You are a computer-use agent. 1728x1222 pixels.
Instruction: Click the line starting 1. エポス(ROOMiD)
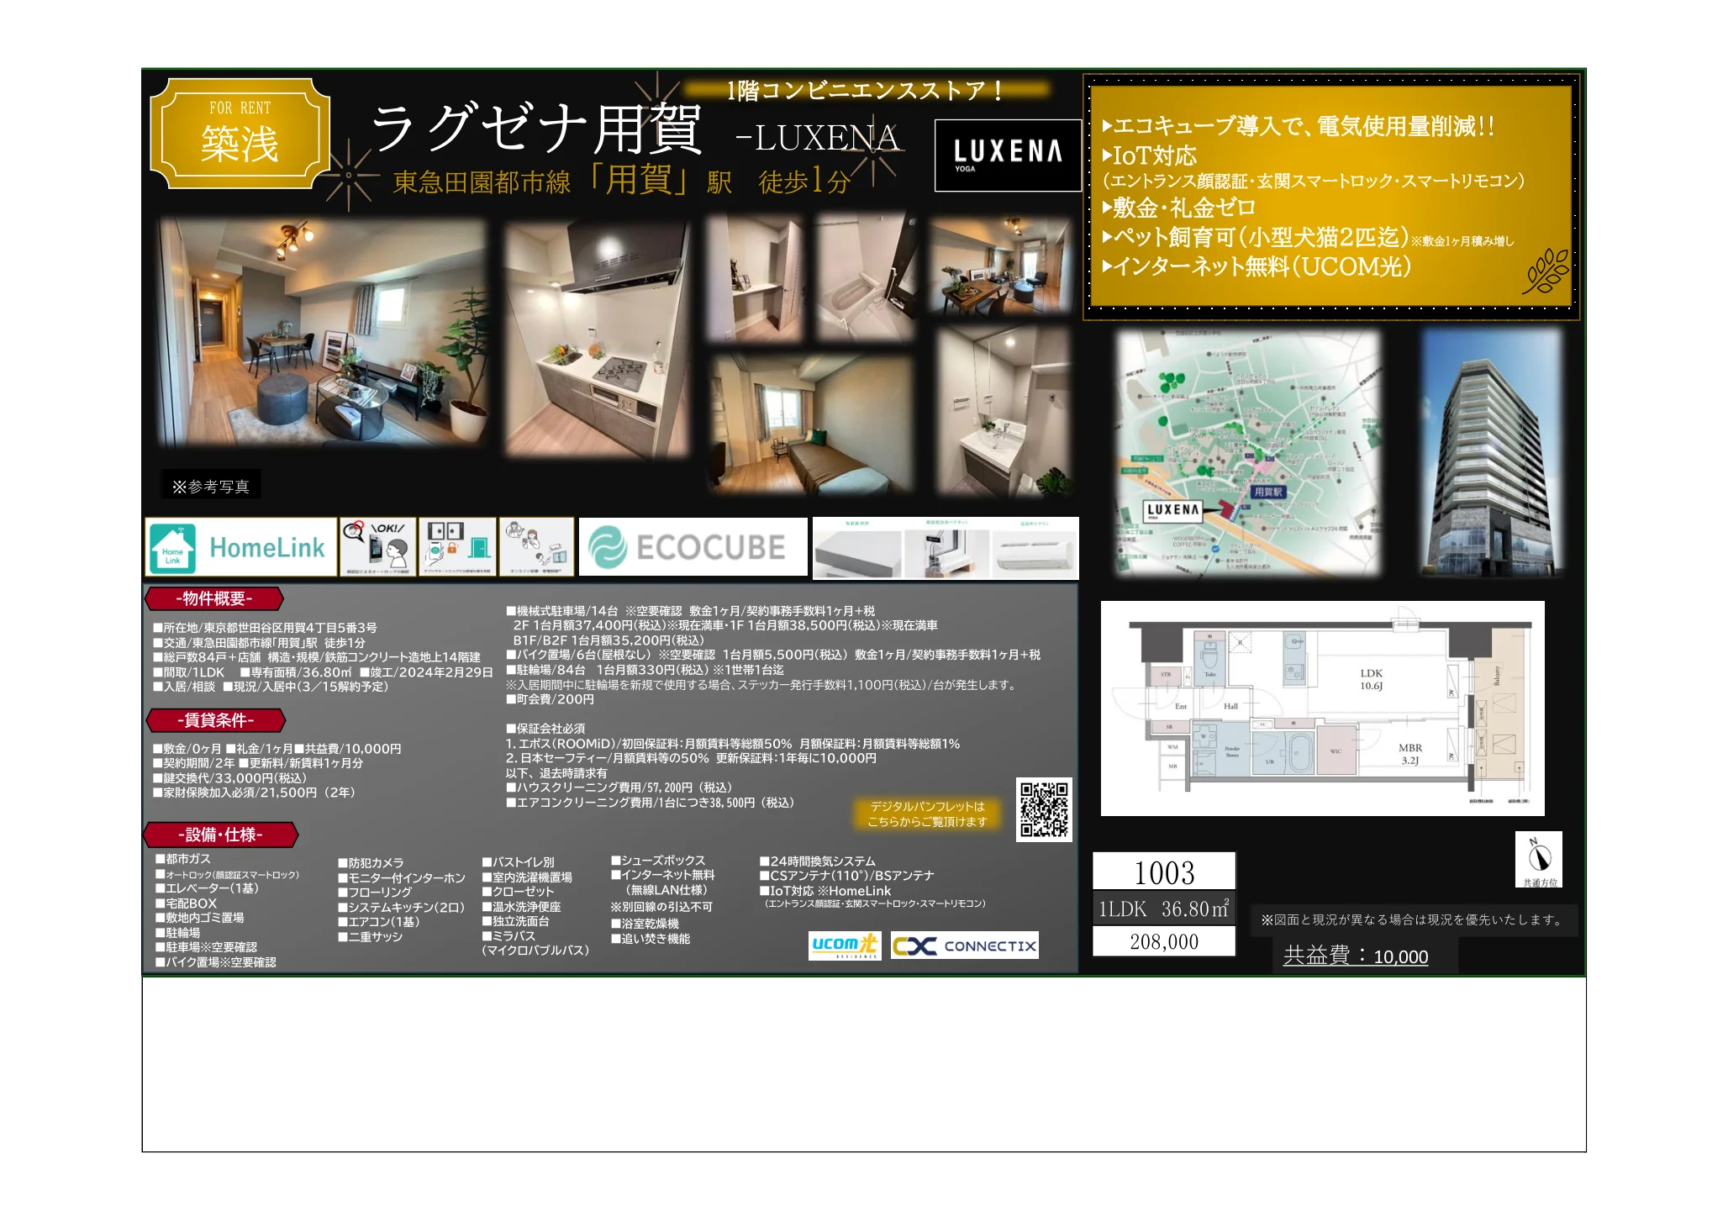pos(733,744)
